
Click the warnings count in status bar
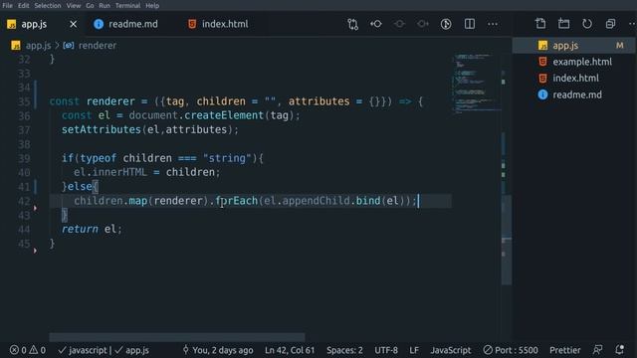tap(38, 350)
